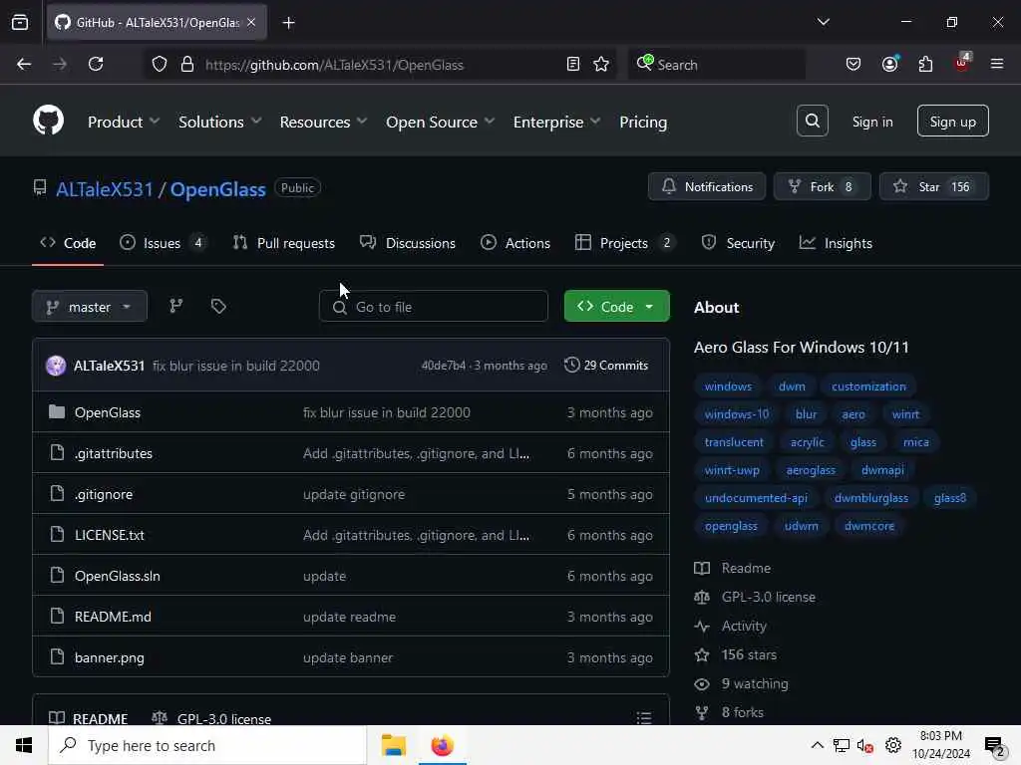
Task: Star the repository with Star button
Action: (x=933, y=186)
